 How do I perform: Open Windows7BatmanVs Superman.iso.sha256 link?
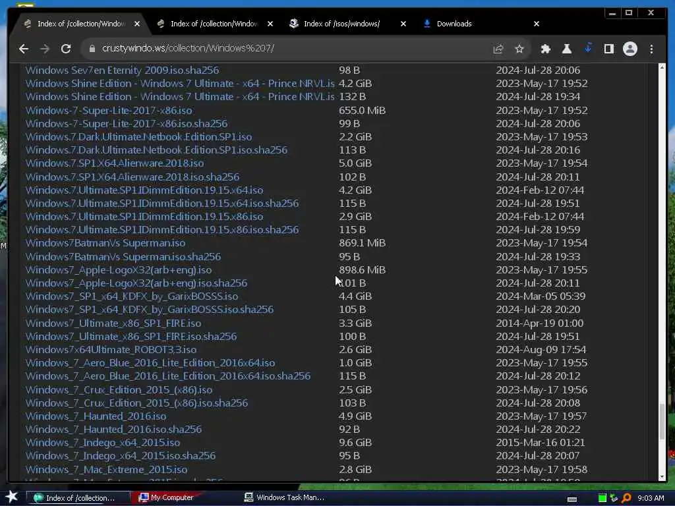tap(123, 257)
